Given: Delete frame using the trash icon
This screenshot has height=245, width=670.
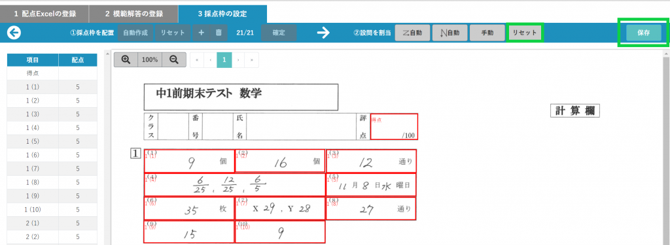Looking at the screenshot, I should pos(219,33).
